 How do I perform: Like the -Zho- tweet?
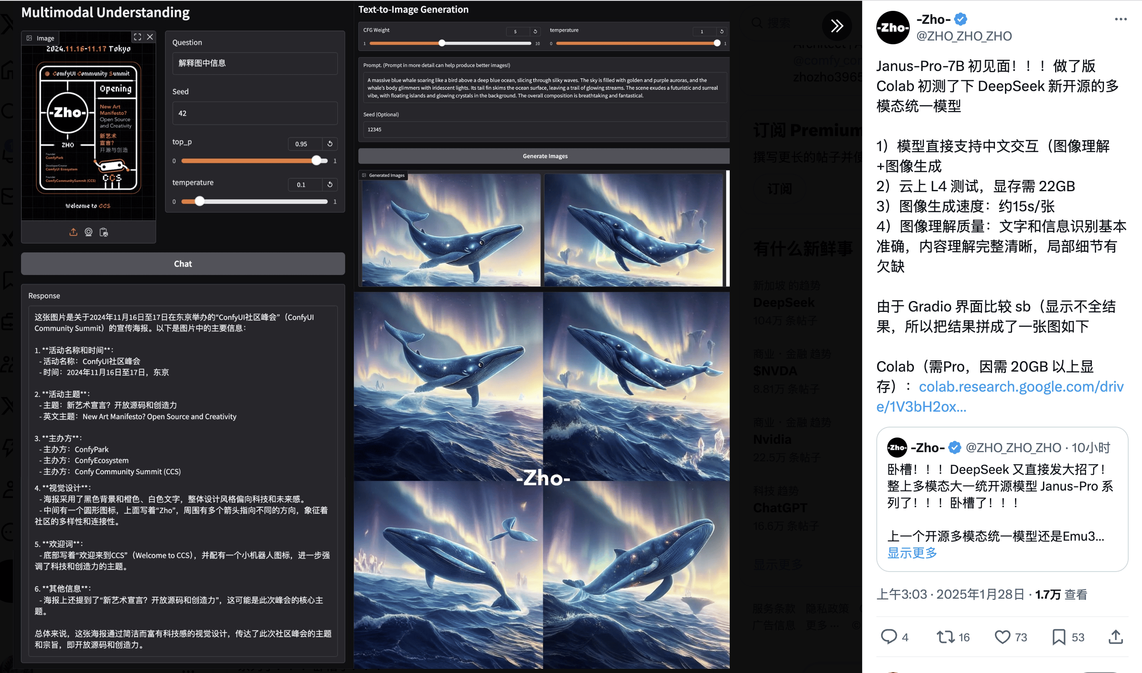point(1003,637)
